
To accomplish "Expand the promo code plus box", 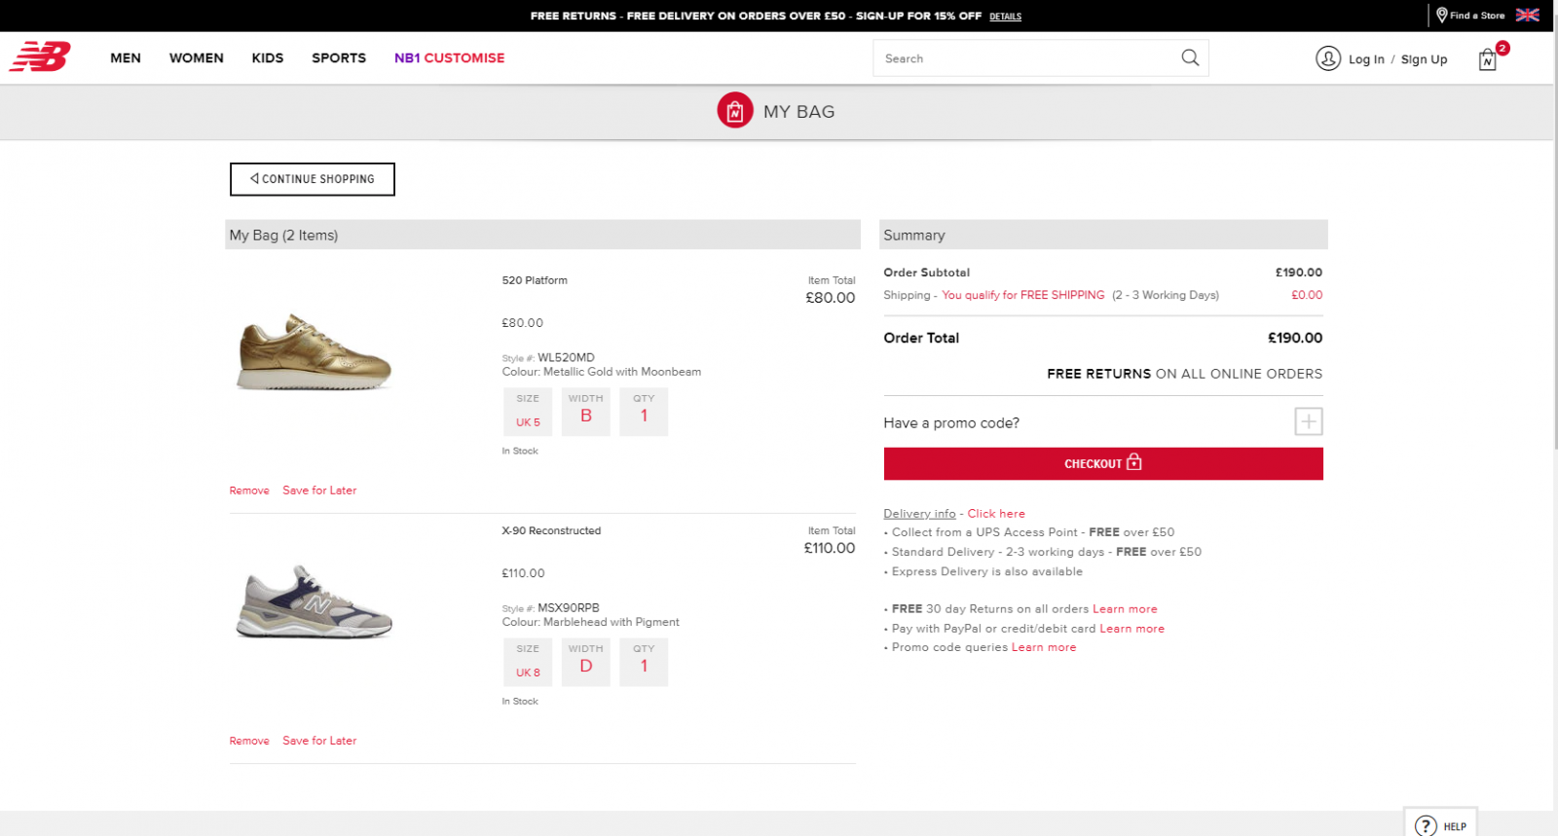I will (x=1309, y=421).
